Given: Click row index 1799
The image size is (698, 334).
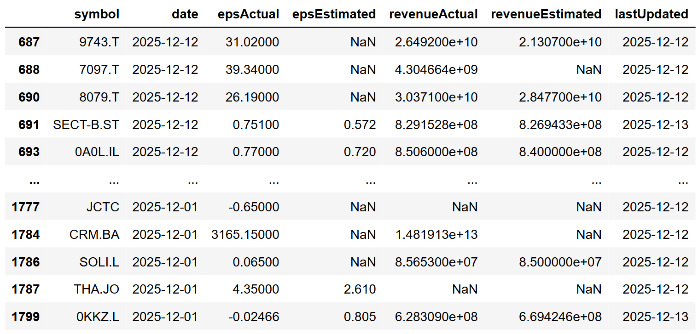Looking at the screenshot, I should click(26, 317).
